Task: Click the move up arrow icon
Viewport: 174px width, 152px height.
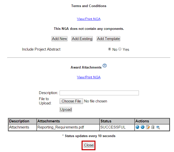Action: point(137,127)
